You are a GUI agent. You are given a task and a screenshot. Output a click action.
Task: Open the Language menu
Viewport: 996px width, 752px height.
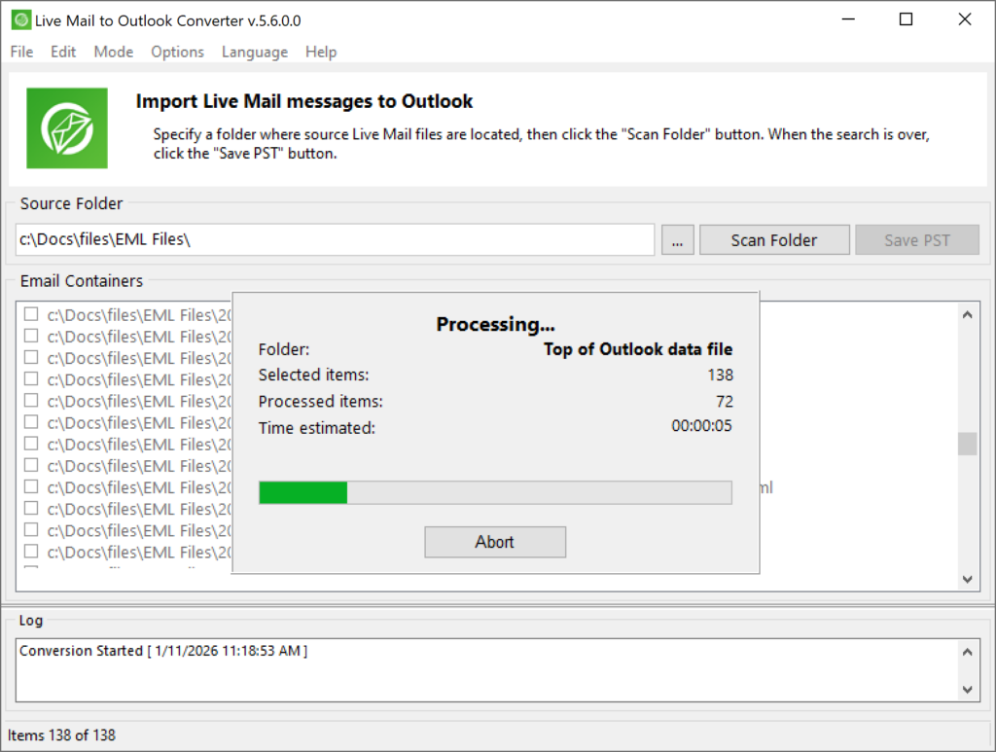254,52
